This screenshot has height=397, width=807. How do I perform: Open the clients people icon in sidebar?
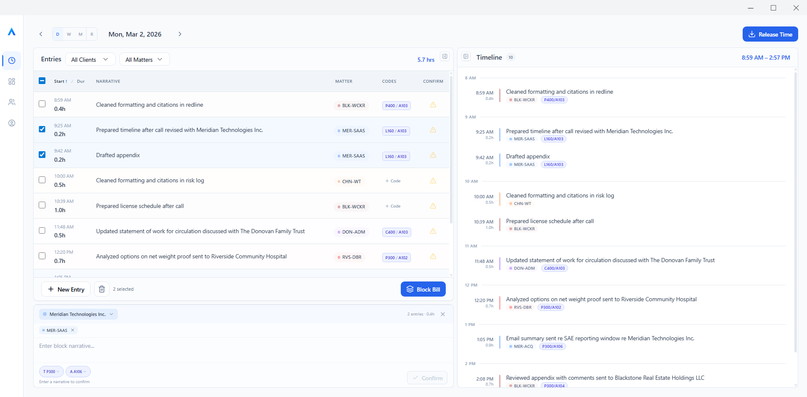point(11,102)
